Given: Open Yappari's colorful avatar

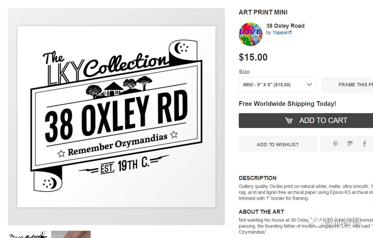Looking at the screenshot, I should 250,34.
